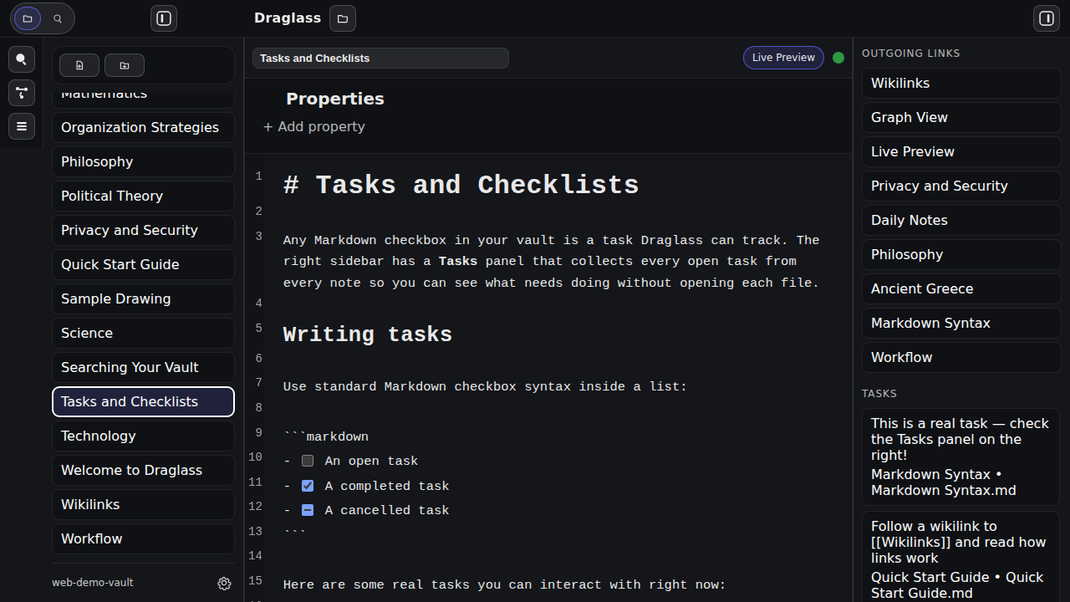
Task: Click the green sync status indicator
Action: (838, 58)
